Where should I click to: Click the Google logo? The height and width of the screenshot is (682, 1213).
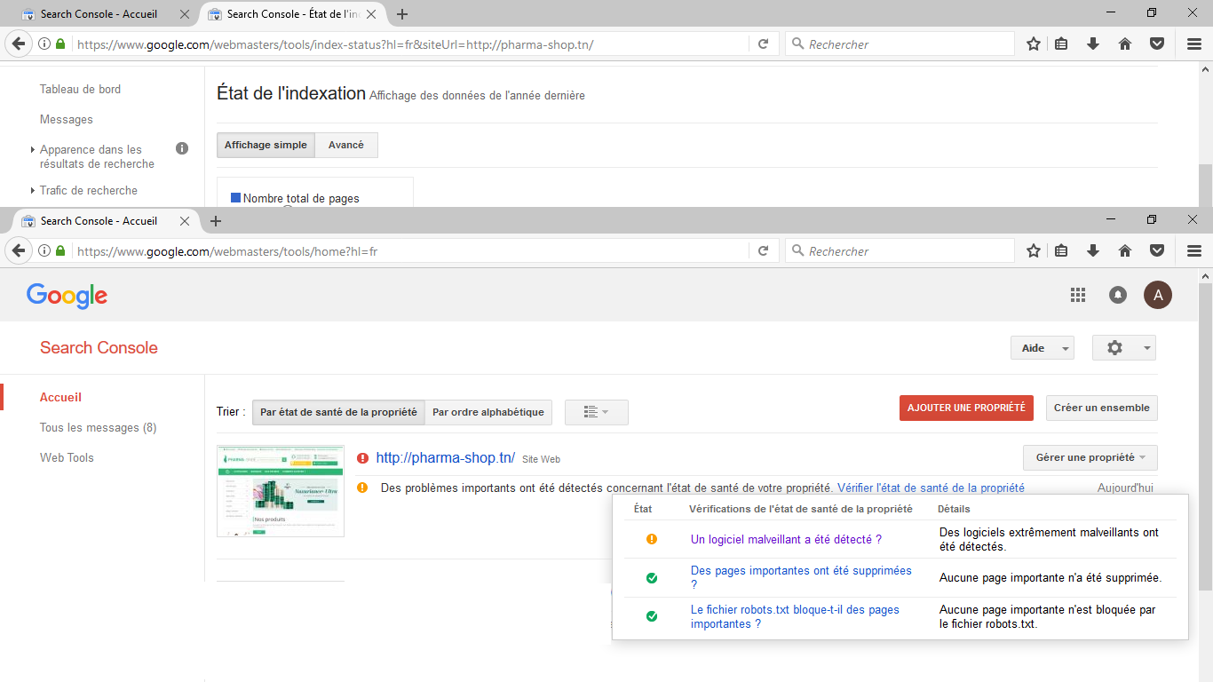67,296
